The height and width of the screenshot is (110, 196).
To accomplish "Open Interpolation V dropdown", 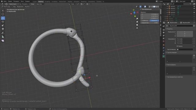I will coord(185,41).
